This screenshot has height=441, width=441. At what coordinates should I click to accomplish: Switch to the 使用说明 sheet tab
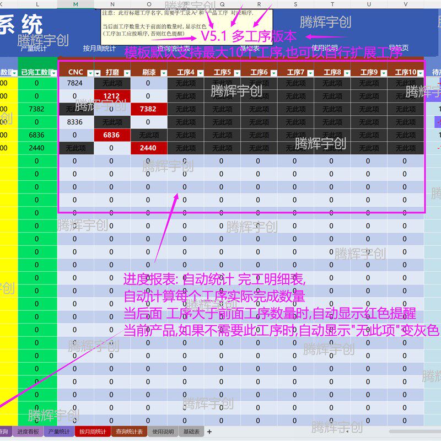tap(163, 432)
